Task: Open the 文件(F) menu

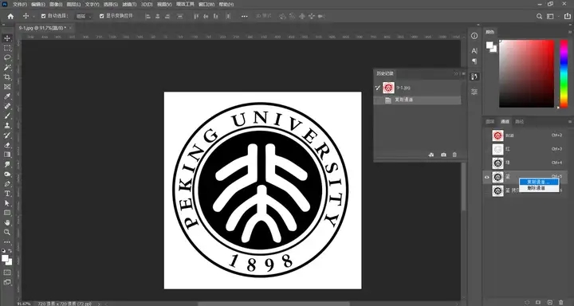Action: [x=20, y=5]
